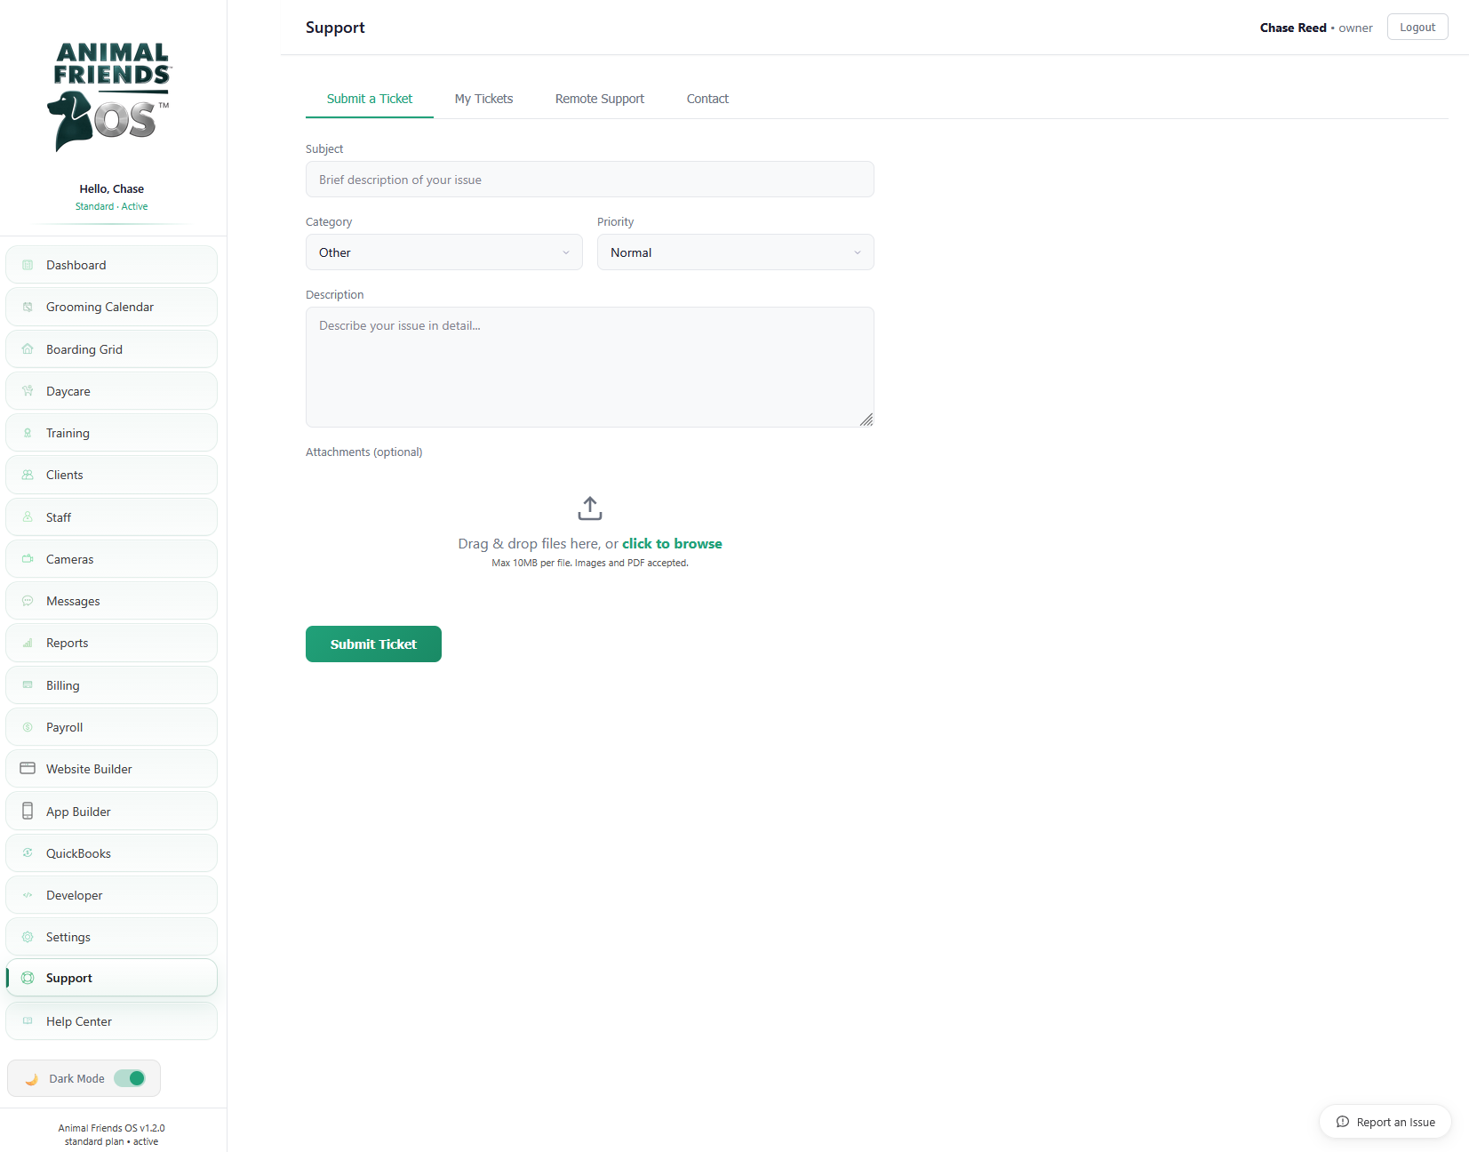Click the Payroll coin icon
The width and height of the screenshot is (1469, 1152).
pyautogui.click(x=28, y=727)
